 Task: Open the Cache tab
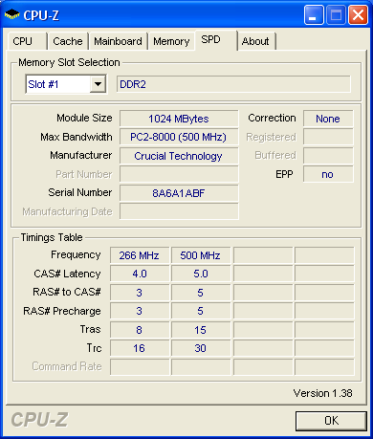point(68,41)
